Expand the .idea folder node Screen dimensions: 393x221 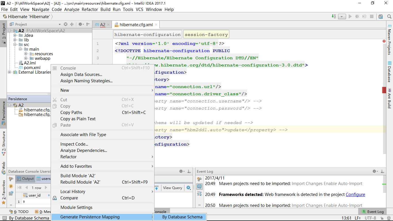coord(15,35)
